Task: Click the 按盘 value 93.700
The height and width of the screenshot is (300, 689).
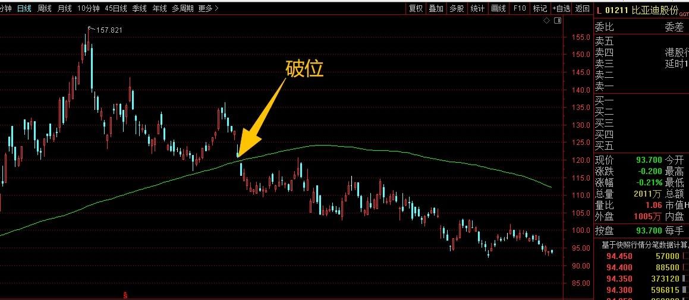Action: [x=649, y=230]
